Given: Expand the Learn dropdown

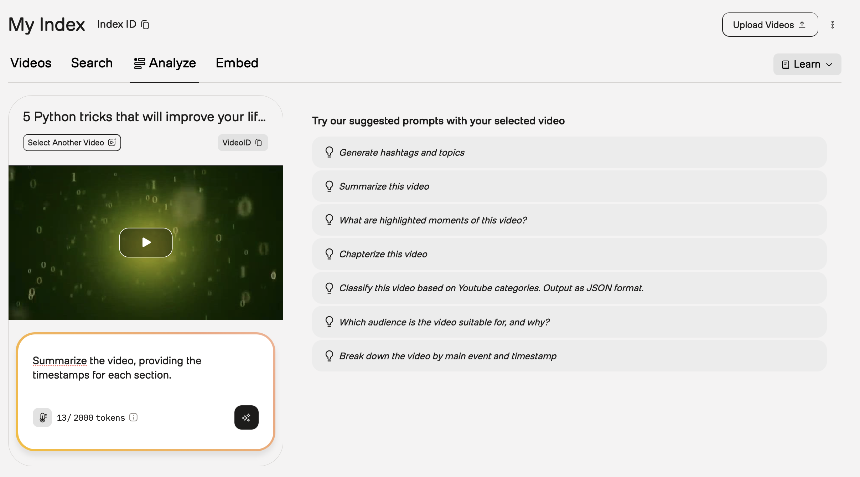Looking at the screenshot, I should 807,65.
